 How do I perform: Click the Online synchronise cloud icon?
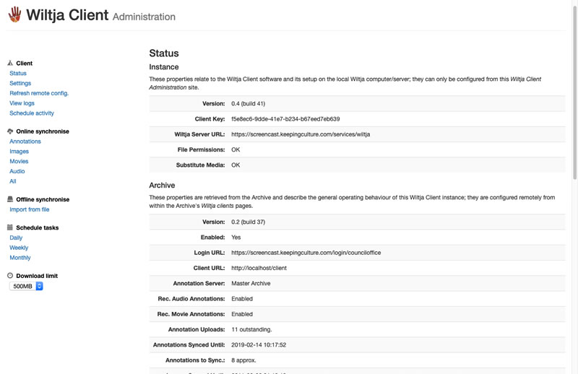(10, 131)
